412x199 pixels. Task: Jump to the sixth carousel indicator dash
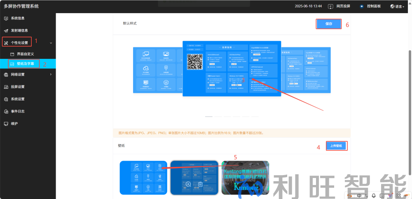click(x=255, y=117)
